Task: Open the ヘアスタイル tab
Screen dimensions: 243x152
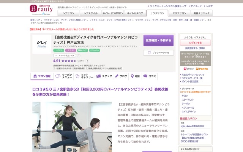Action: 90,13
